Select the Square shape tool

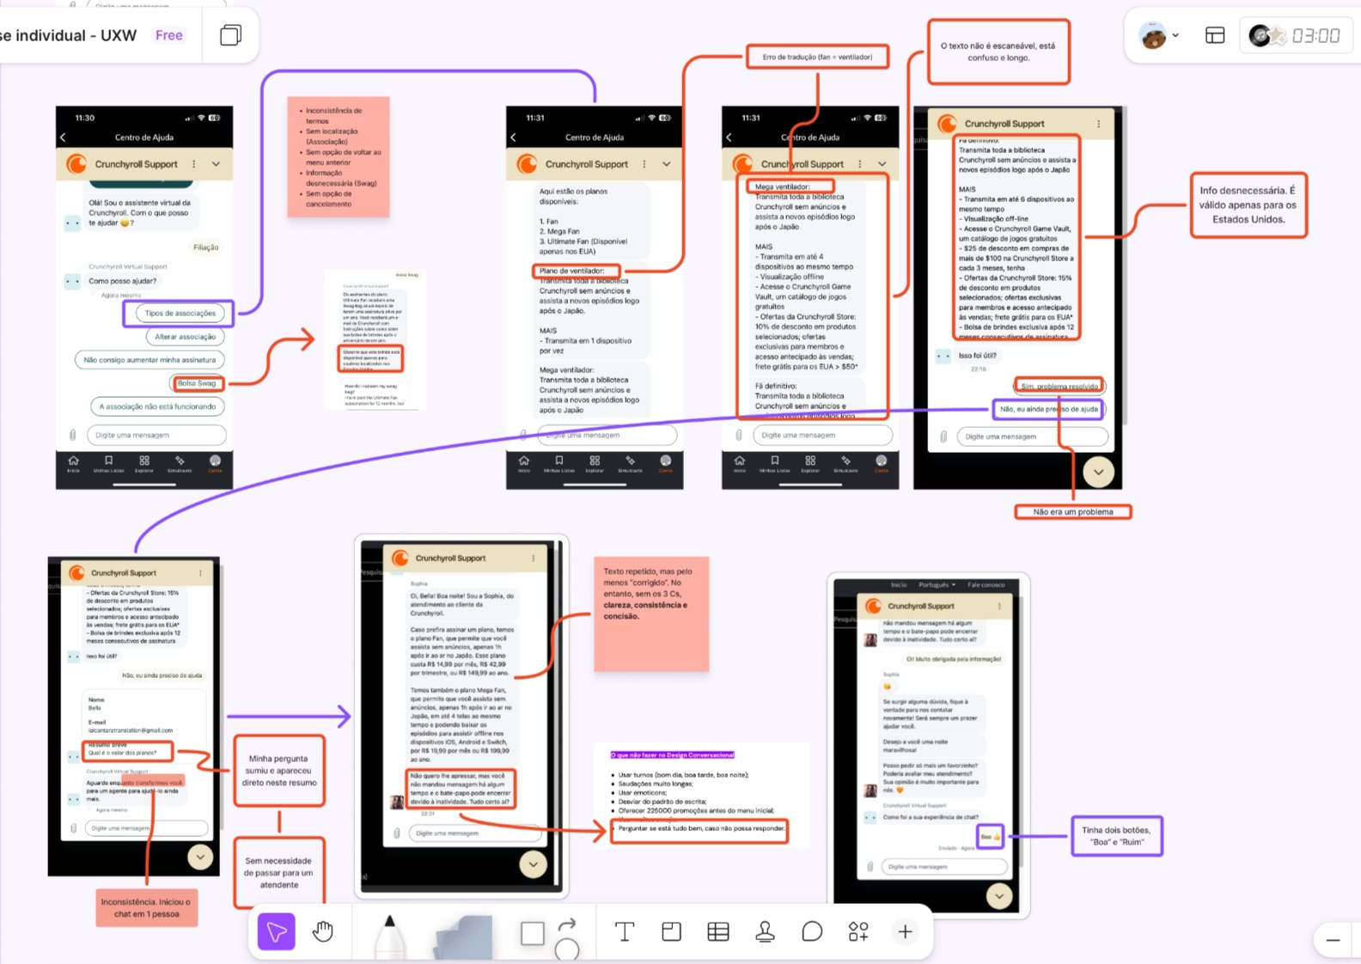(533, 932)
